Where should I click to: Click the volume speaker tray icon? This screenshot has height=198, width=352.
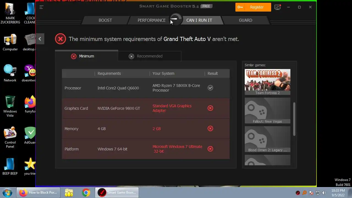324,193
